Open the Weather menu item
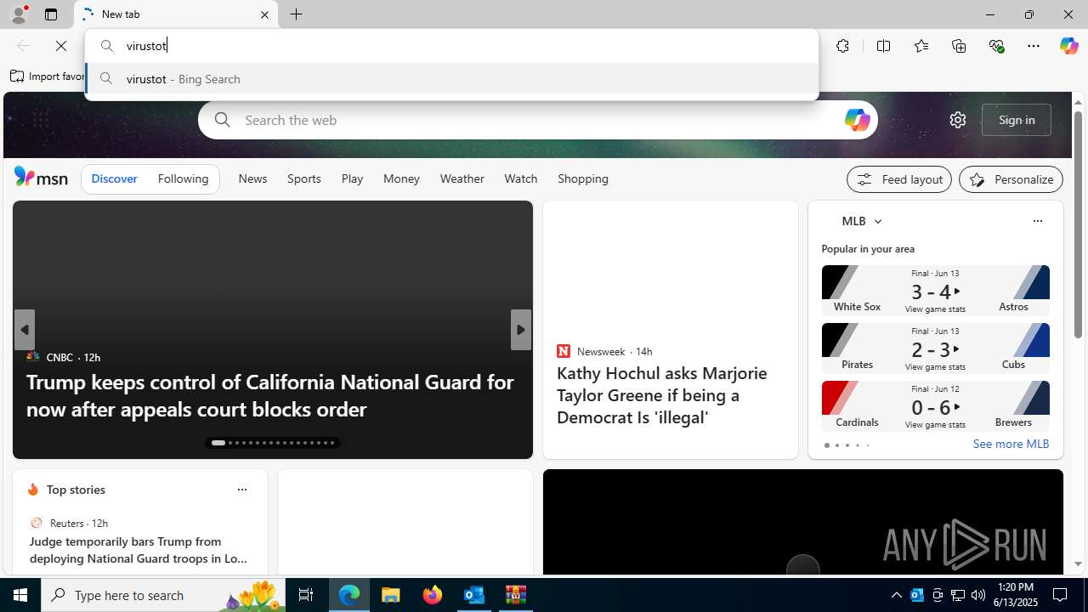The width and height of the screenshot is (1088, 612). pos(462,178)
